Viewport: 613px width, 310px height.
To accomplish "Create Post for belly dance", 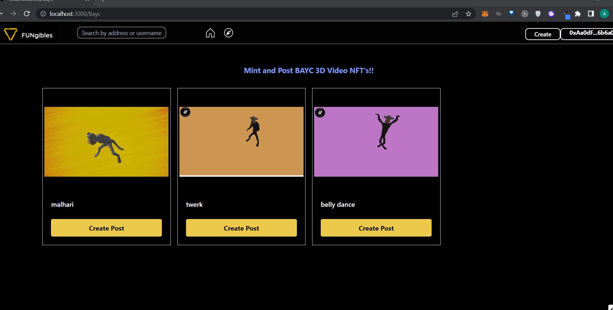I will click(376, 228).
